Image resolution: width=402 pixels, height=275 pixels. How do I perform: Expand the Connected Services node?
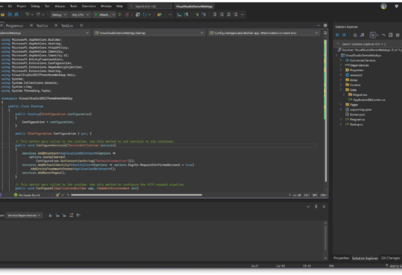tap(341, 60)
